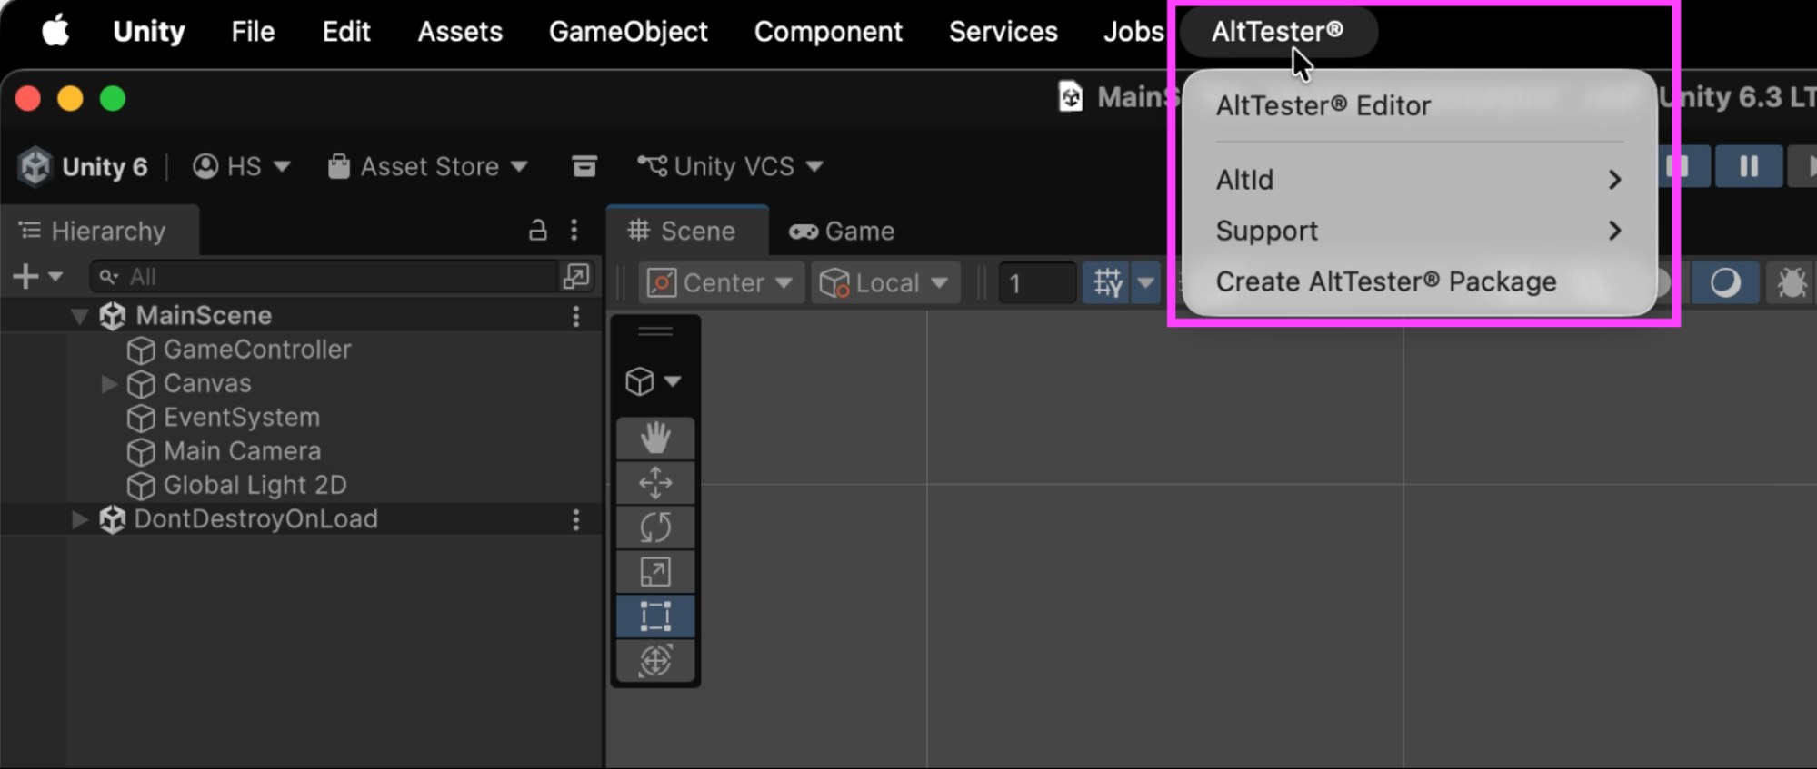1817x769 pixels.
Task: Select the Scale tool
Action: (x=655, y=572)
